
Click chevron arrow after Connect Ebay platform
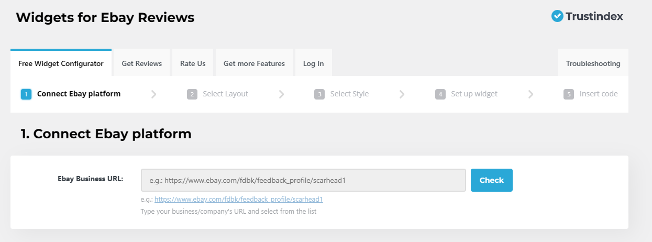coord(153,94)
